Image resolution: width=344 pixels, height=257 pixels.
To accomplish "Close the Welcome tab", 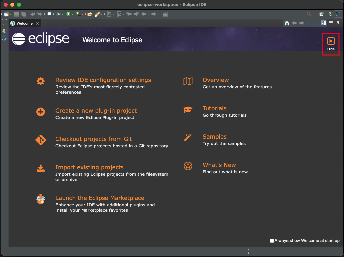I will (37, 23).
